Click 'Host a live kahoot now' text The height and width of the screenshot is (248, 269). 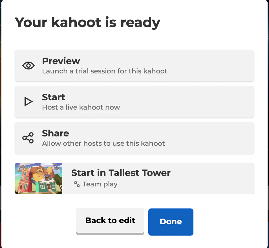[x=81, y=107]
